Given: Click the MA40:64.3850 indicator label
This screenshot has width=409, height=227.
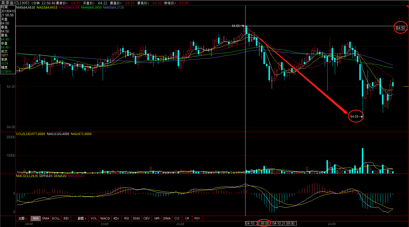Looking at the screenshot, I should point(91,8).
